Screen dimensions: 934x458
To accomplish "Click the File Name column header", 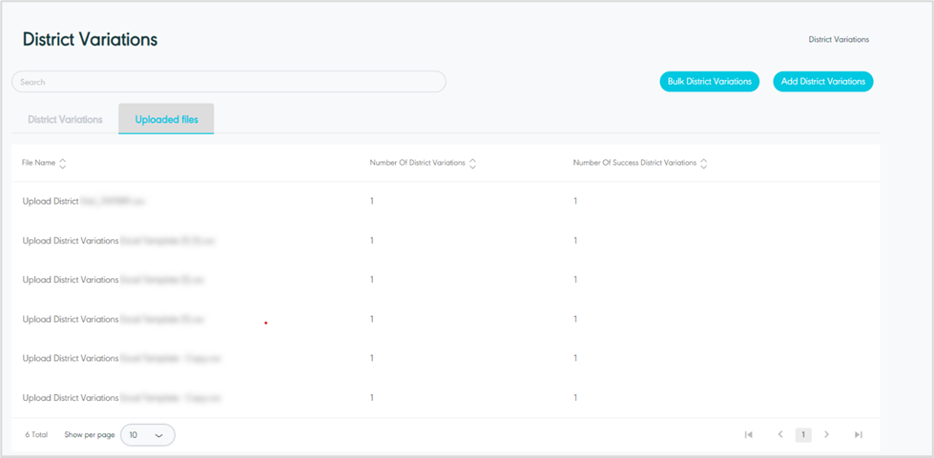I will (x=39, y=163).
